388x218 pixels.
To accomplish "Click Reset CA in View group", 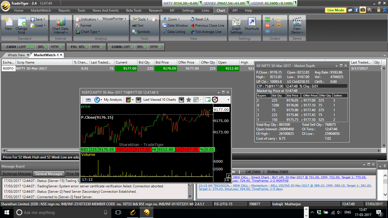I will (x=199, y=19).
